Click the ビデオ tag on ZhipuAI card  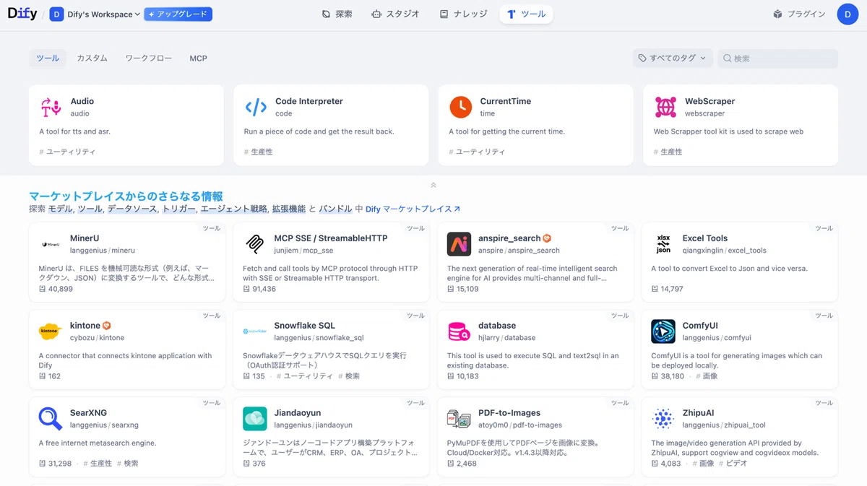tap(733, 464)
